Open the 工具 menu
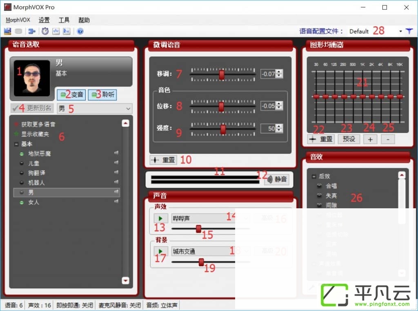The width and height of the screenshot is (418, 311). [x=64, y=20]
